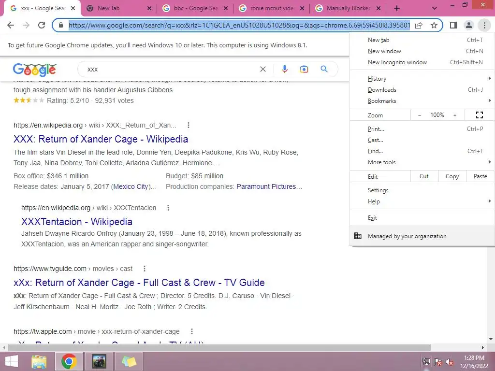Viewport: 495px width, 371px height.
Task: Close the 'New Tab' tab
Action: [149, 9]
